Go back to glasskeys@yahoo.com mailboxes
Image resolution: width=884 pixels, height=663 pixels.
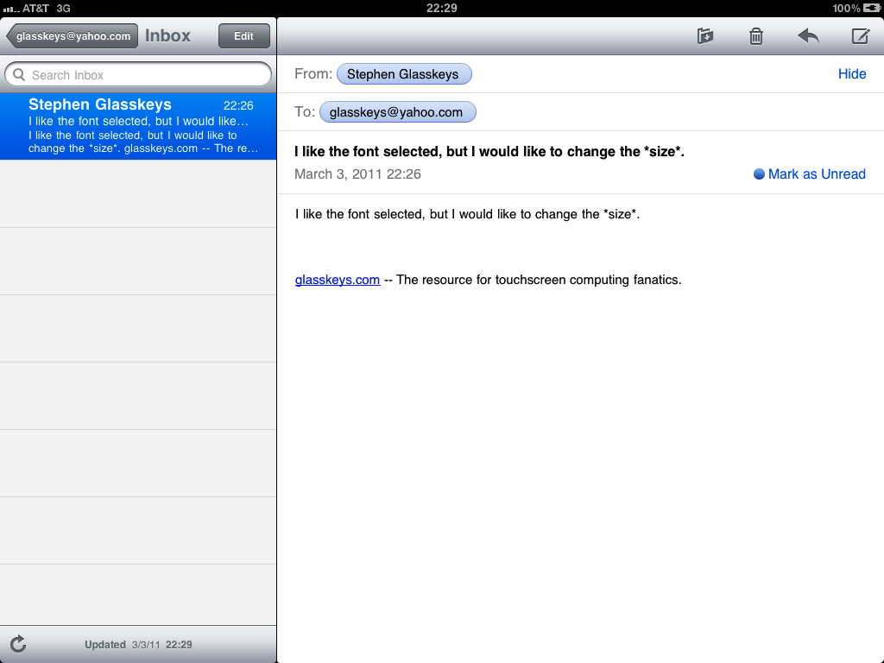73,36
